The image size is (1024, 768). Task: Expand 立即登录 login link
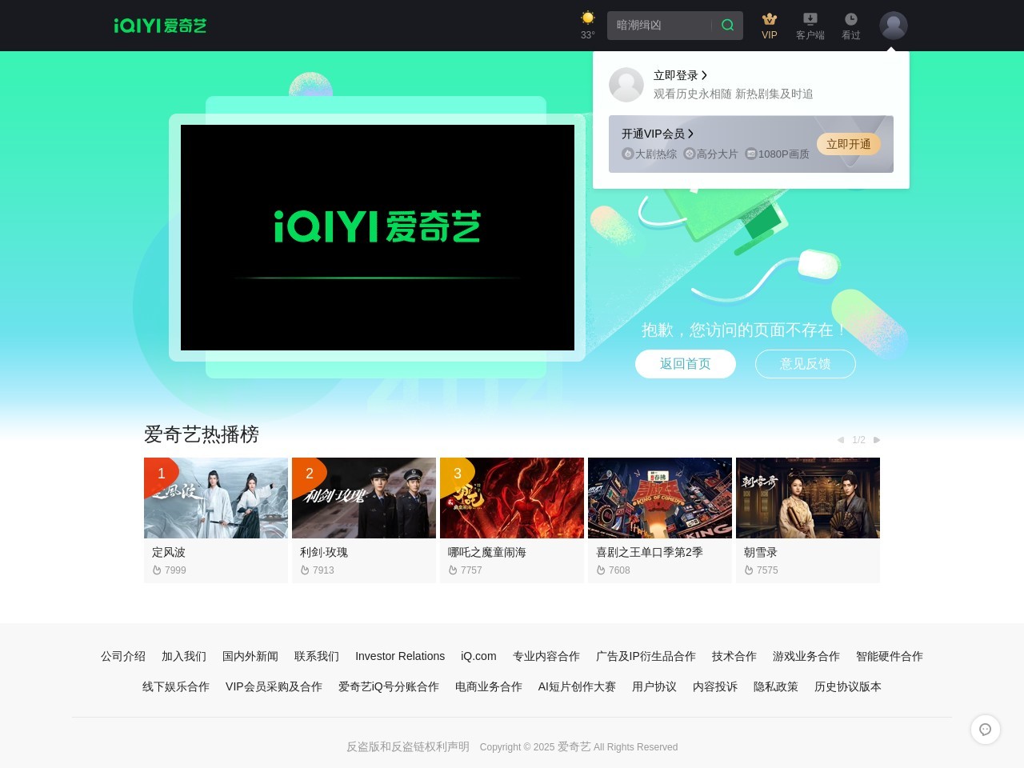point(680,75)
